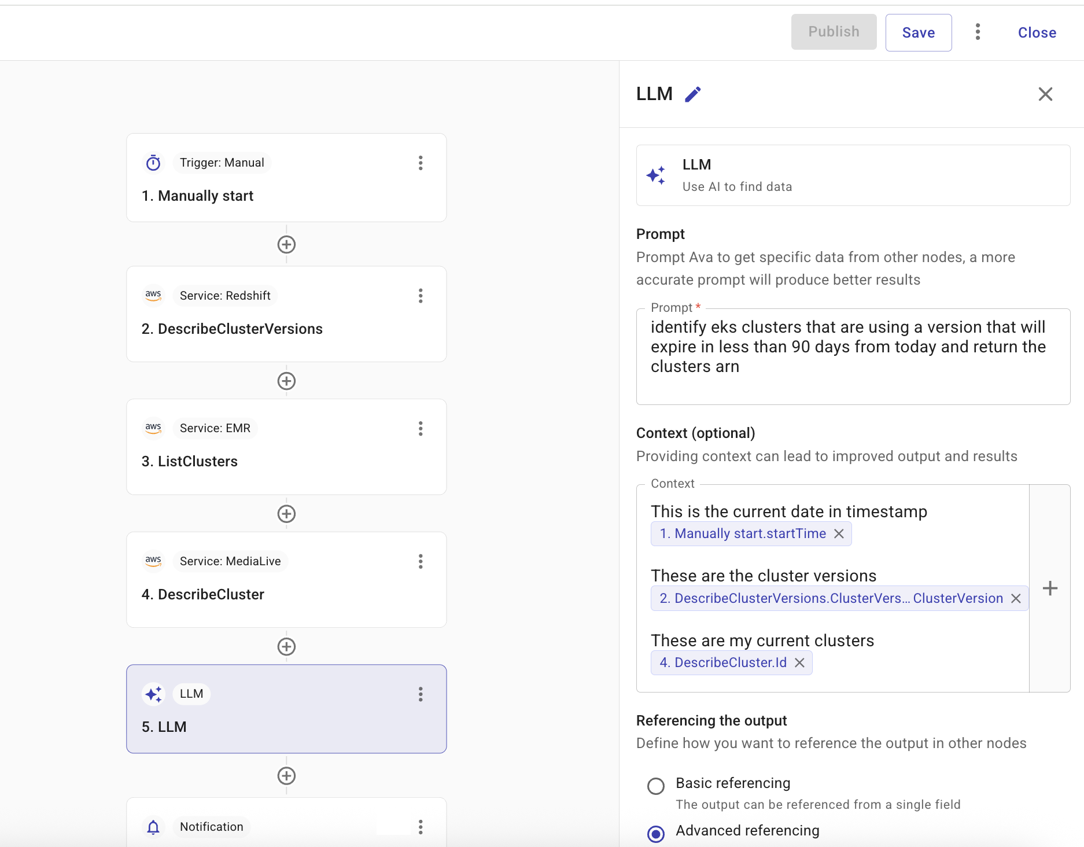Add a step after the LLM node

286,776
